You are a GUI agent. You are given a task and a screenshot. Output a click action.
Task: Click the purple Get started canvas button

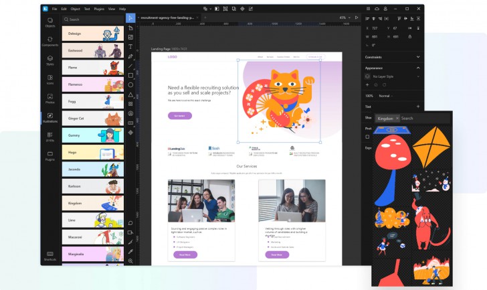(180, 116)
